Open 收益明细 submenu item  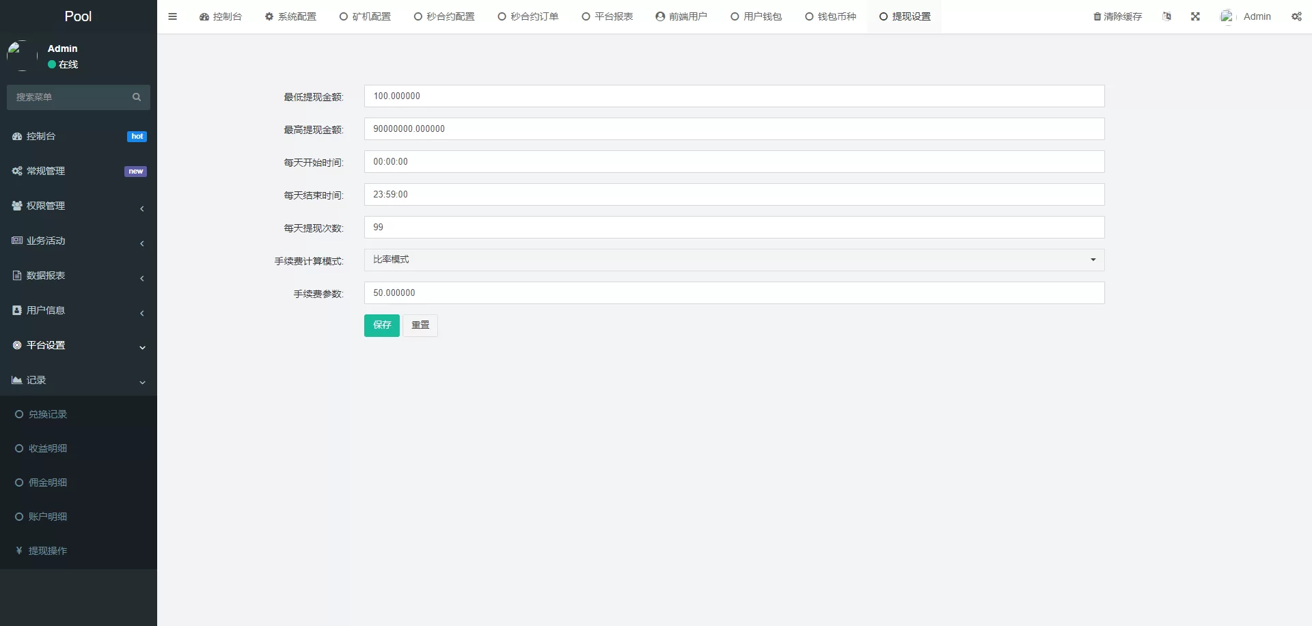point(79,448)
